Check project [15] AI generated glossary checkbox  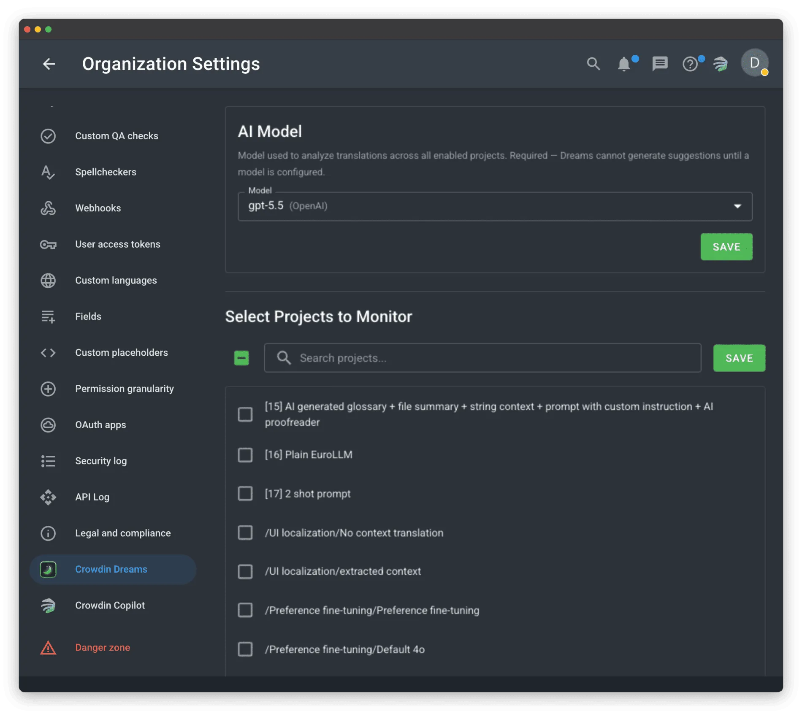[x=245, y=414]
